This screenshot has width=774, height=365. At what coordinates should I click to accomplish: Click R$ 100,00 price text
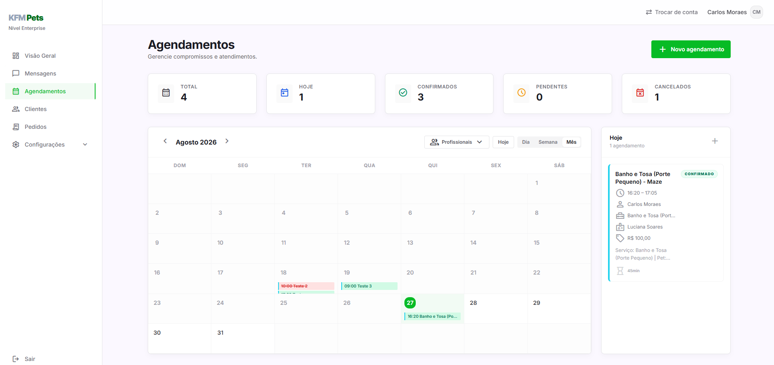click(x=639, y=238)
